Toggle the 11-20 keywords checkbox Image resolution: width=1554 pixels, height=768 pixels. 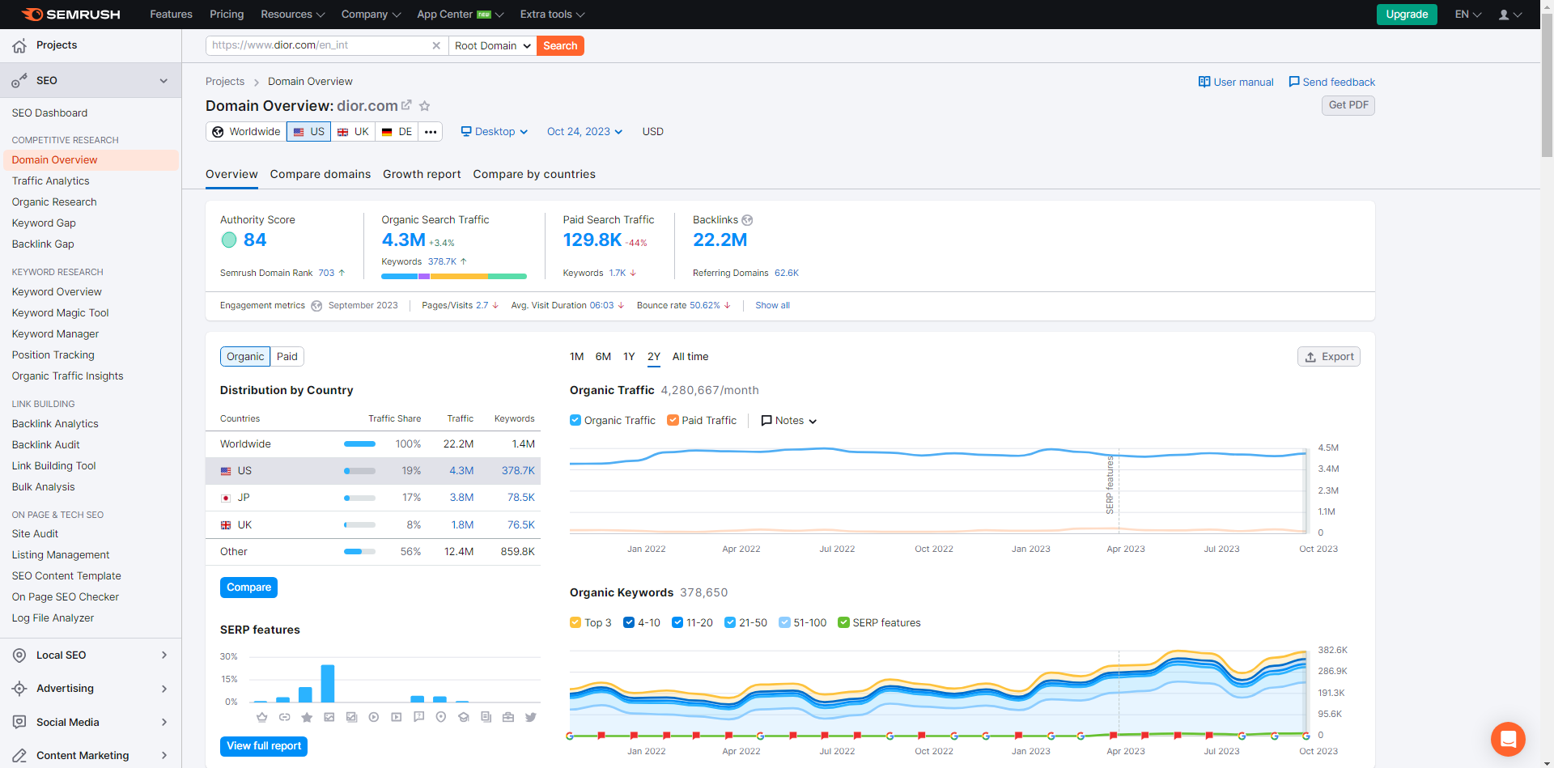677,623
